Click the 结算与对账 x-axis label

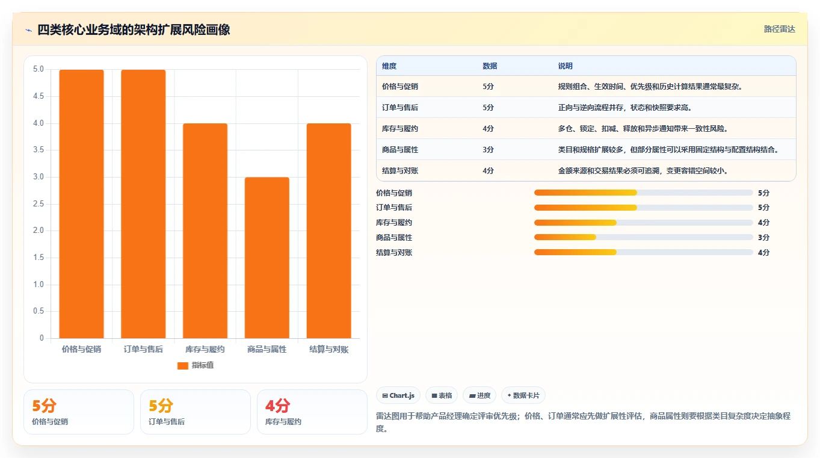click(329, 349)
